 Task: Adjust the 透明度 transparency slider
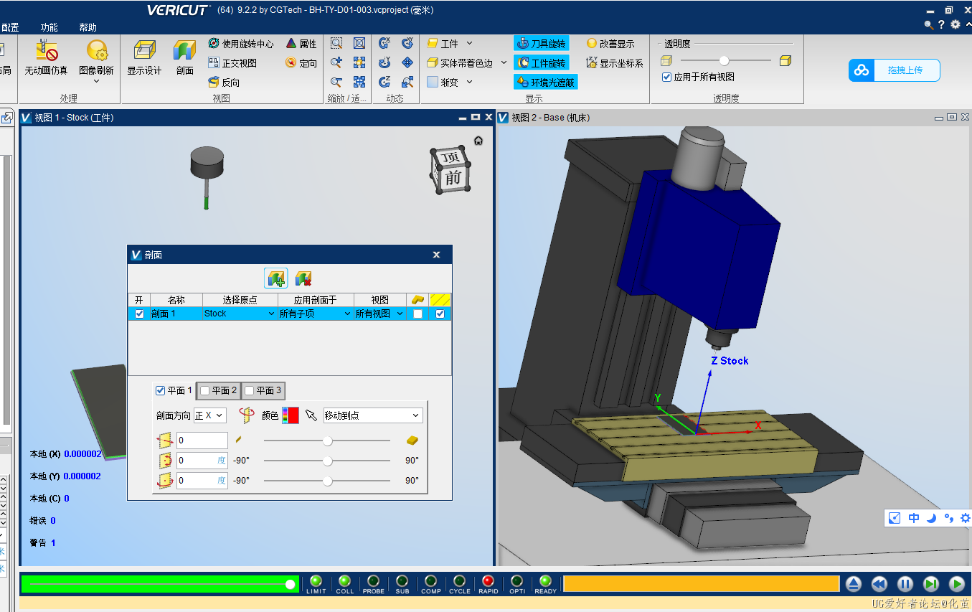(724, 61)
